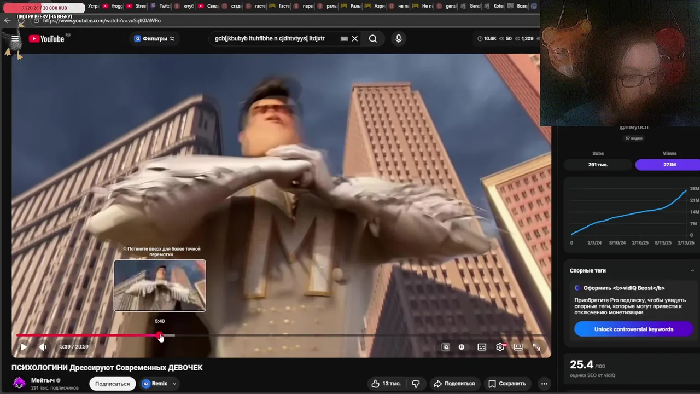The image size is (700, 394).
Task: Click the browser back arrow
Action: [7, 20]
